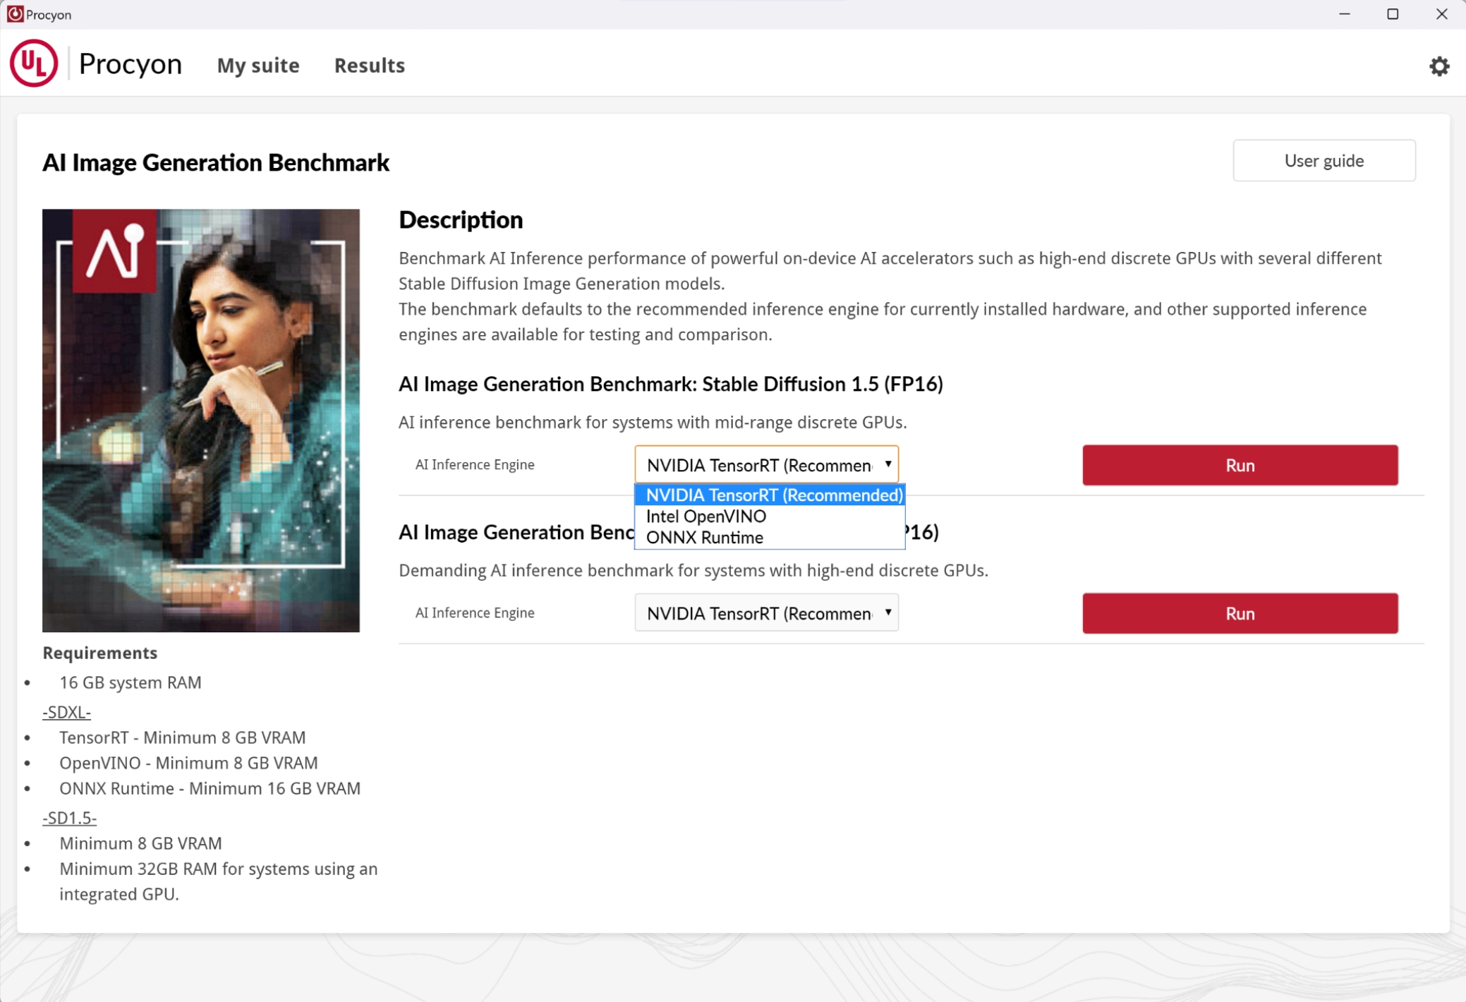Run the Stable Diffusion 1.5 benchmark
The image size is (1466, 1002).
coord(1240,465)
